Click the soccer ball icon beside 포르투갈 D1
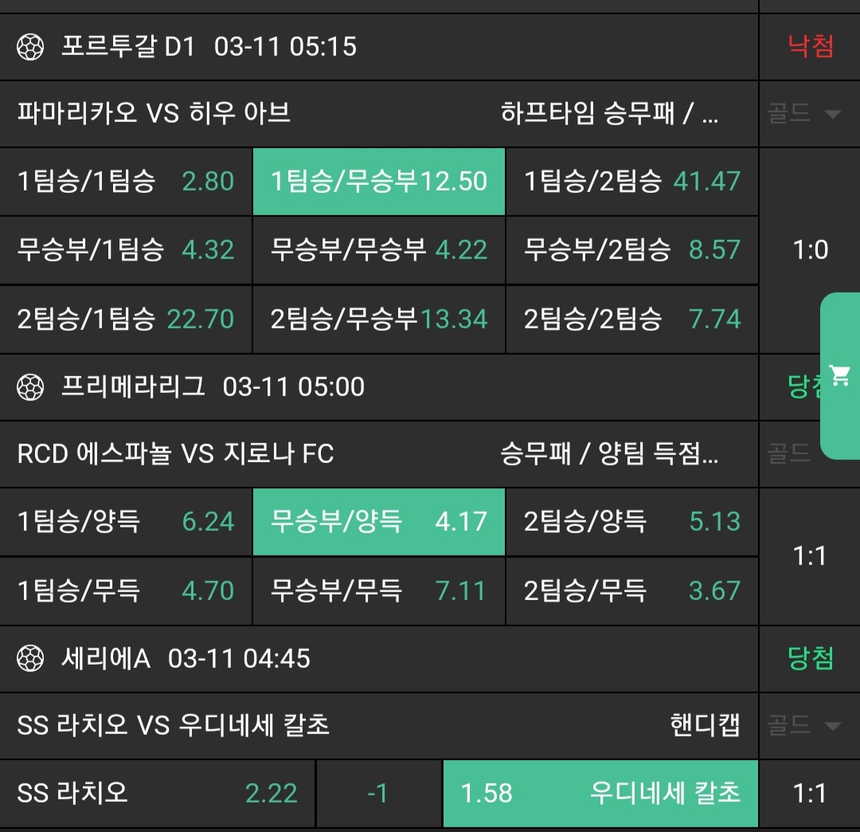Viewport: 860px width, 832px height. (30, 47)
